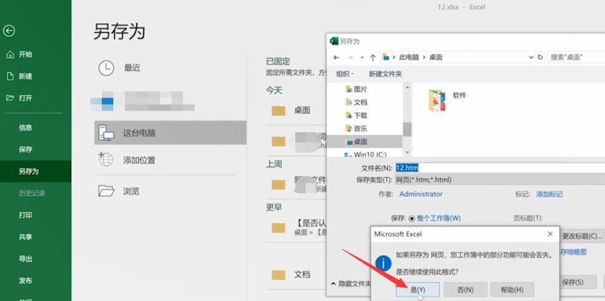Select 打开 in the left sidebar

[19, 98]
